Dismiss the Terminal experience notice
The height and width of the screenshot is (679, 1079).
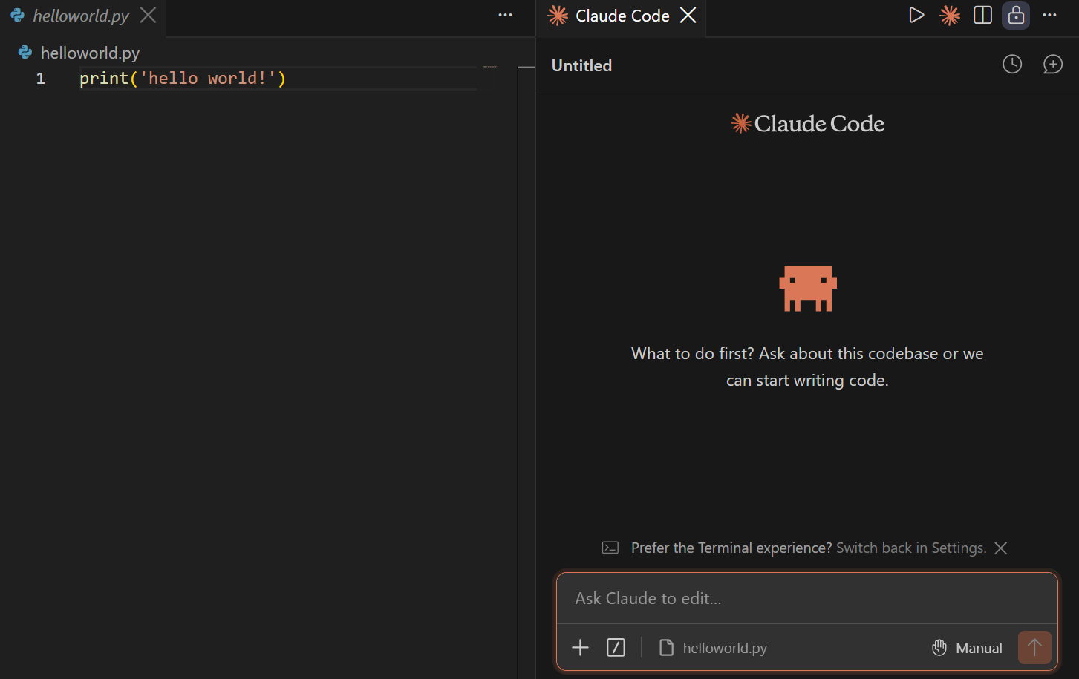[x=1001, y=548]
